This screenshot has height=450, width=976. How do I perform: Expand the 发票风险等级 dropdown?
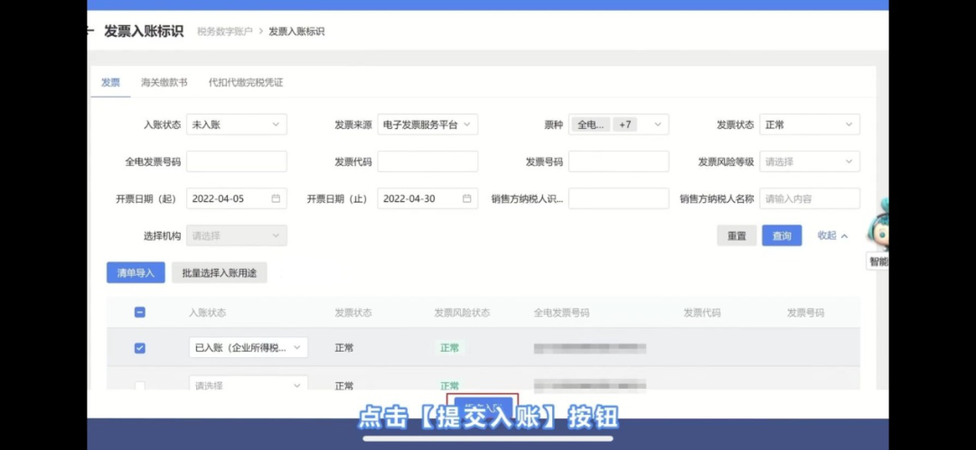click(809, 161)
